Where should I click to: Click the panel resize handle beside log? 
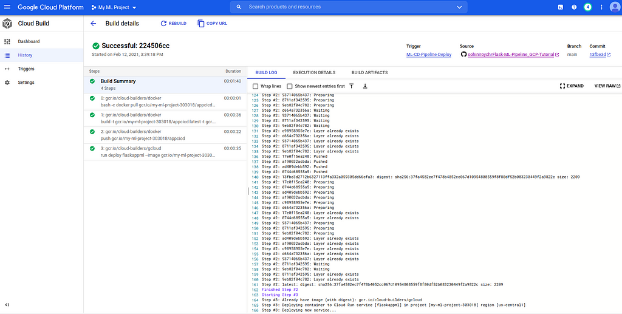248,191
